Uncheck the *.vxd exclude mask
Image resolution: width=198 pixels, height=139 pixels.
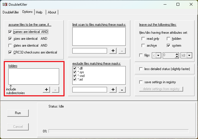point(75,76)
